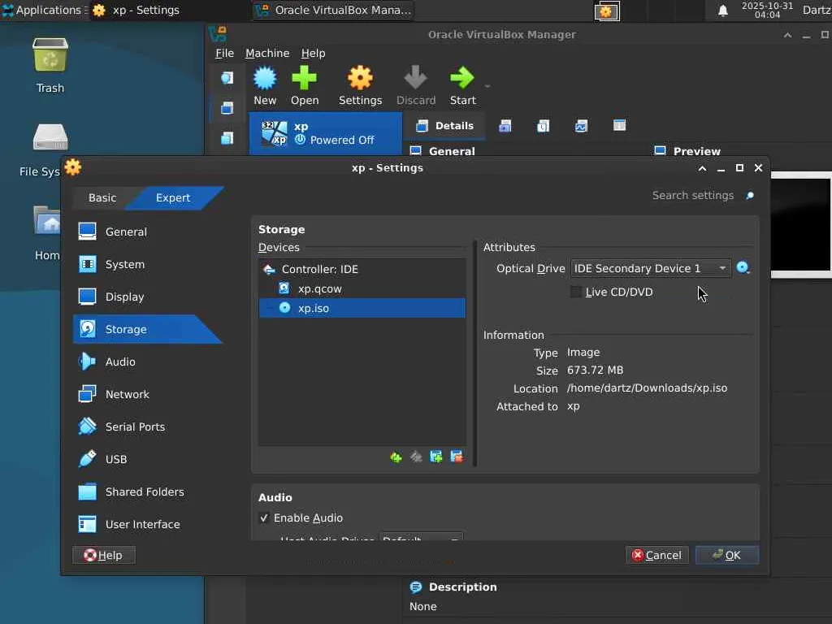Open Settings from the VirtualBox Manager toolbar
Screen dimensions: 832x624
point(360,85)
